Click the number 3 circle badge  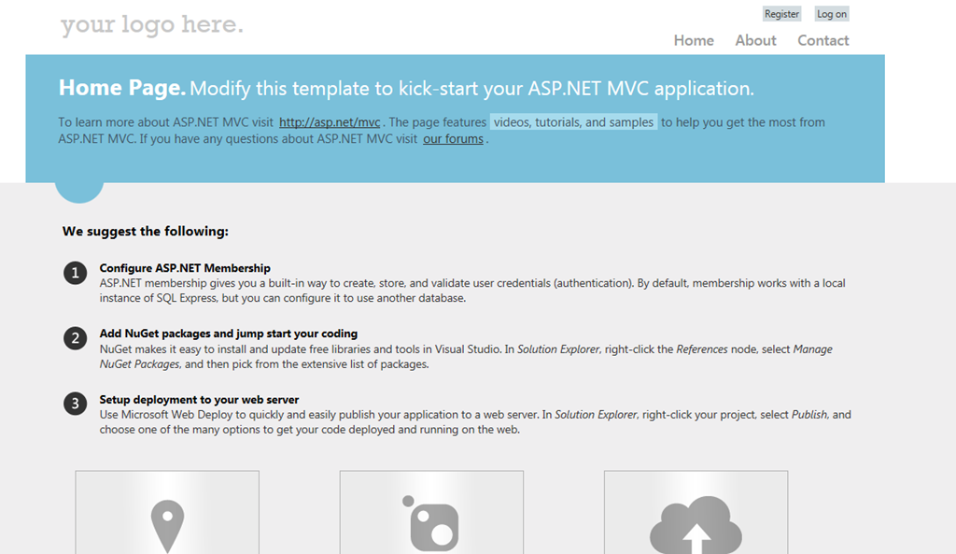(x=75, y=404)
